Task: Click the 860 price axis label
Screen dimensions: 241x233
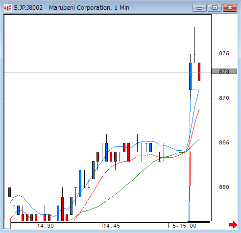Action: pos(224,187)
